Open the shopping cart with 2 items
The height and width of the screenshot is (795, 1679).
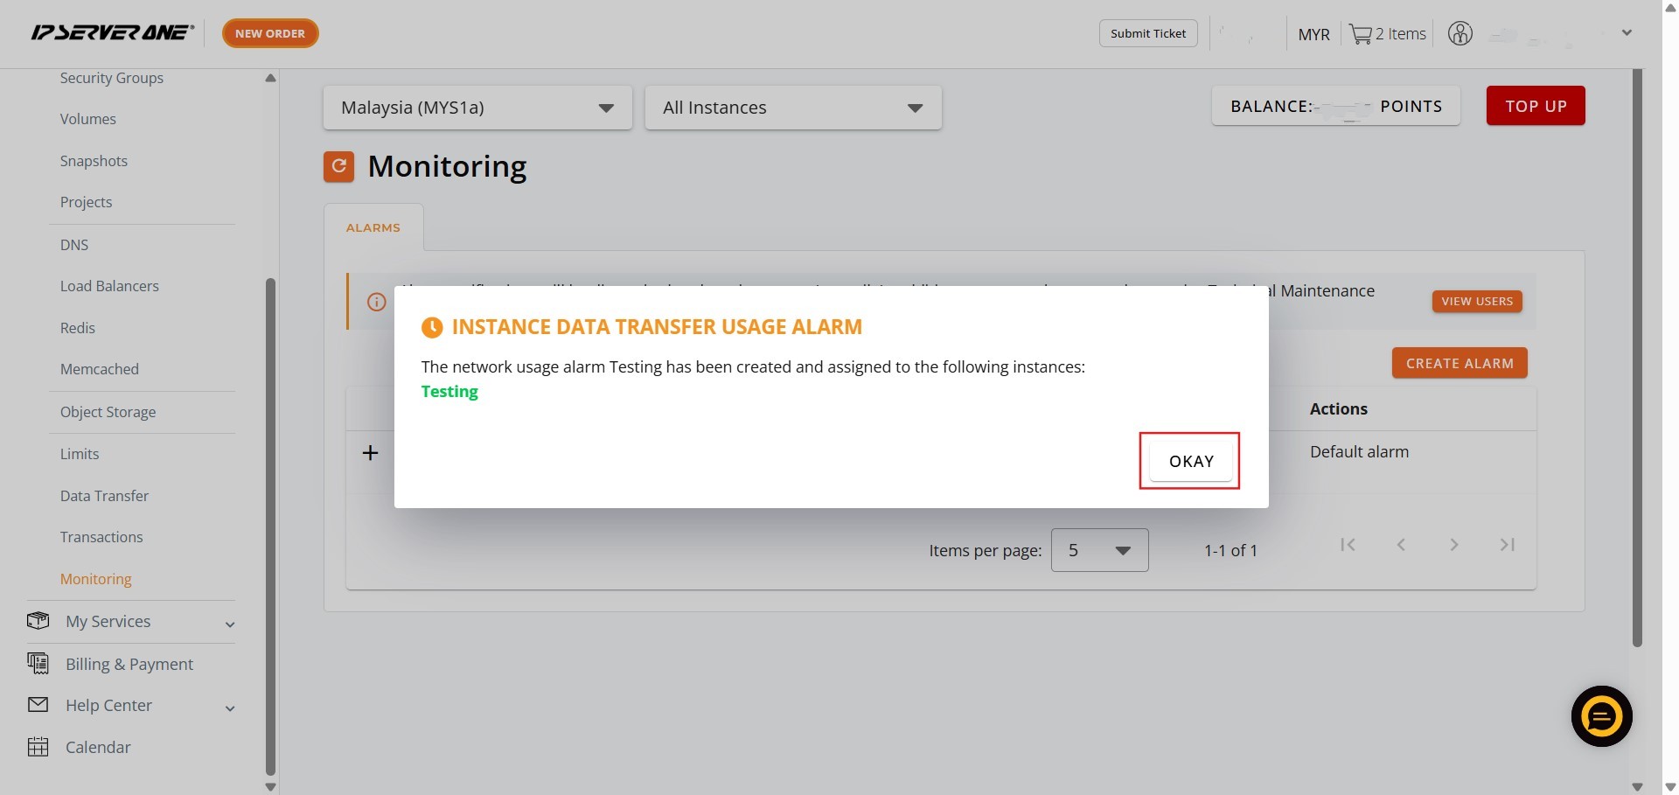pyautogui.click(x=1387, y=34)
